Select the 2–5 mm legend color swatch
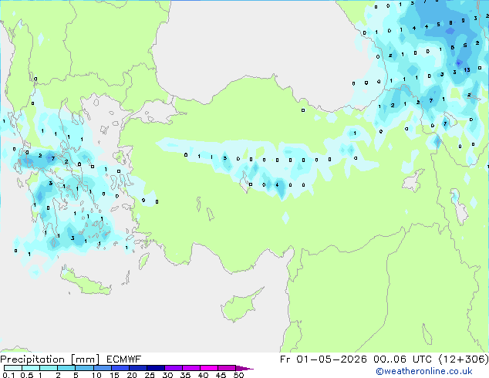Screen dimensions: 489x378 click(x=66, y=368)
